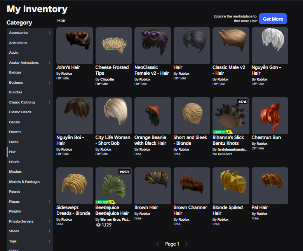Expand Tops category chevron
The width and height of the screenshot is (303, 251).
click(x=49, y=241)
